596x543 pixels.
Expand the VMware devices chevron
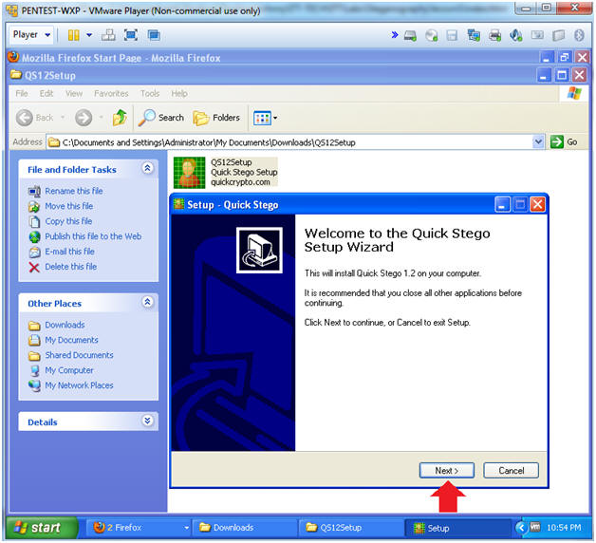coord(395,35)
